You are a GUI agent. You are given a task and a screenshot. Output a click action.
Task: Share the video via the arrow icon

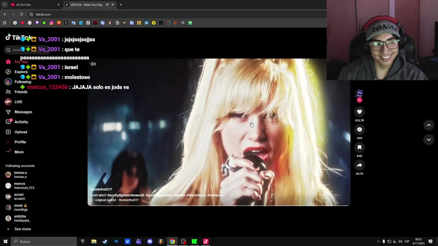click(x=359, y=165)
